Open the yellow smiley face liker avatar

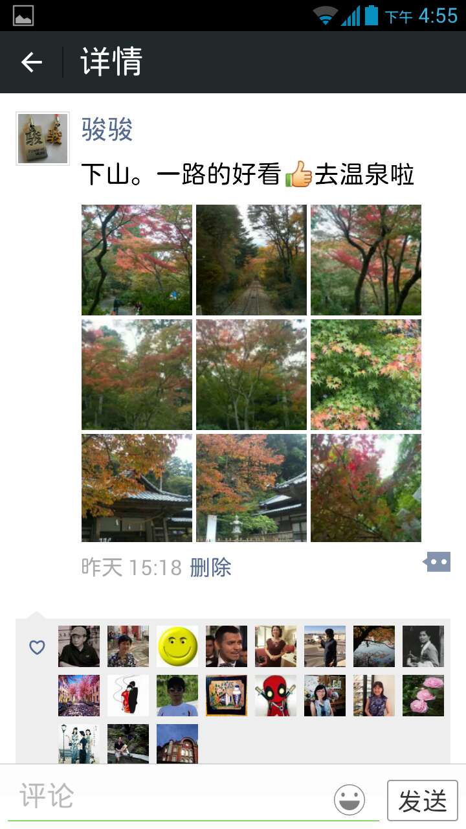click(177, 646)
